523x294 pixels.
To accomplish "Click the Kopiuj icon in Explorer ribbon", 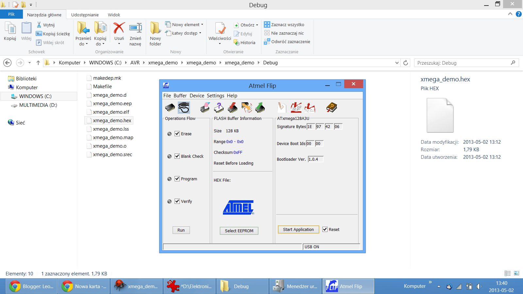I will click(x=10, y=31).
